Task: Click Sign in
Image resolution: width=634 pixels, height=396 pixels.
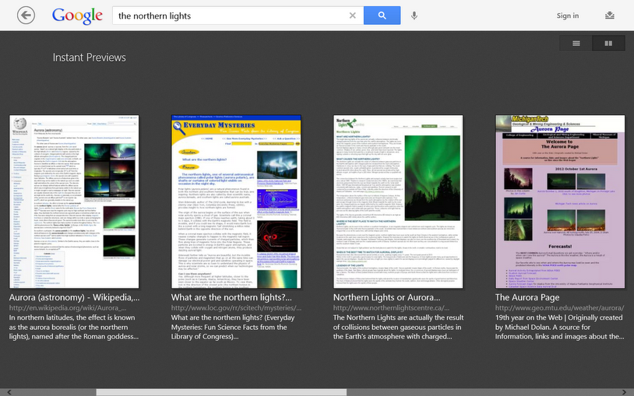Action: coord(567,16)
